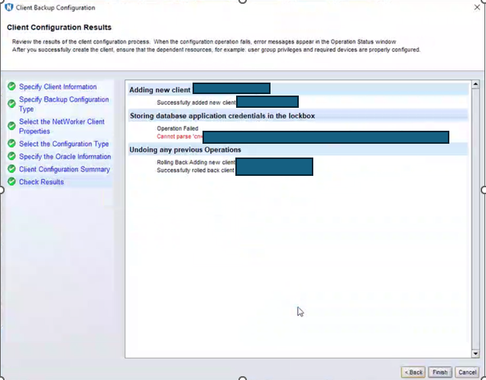
Task: Click 'Successfully added new client' message
Action: (196, 102)
